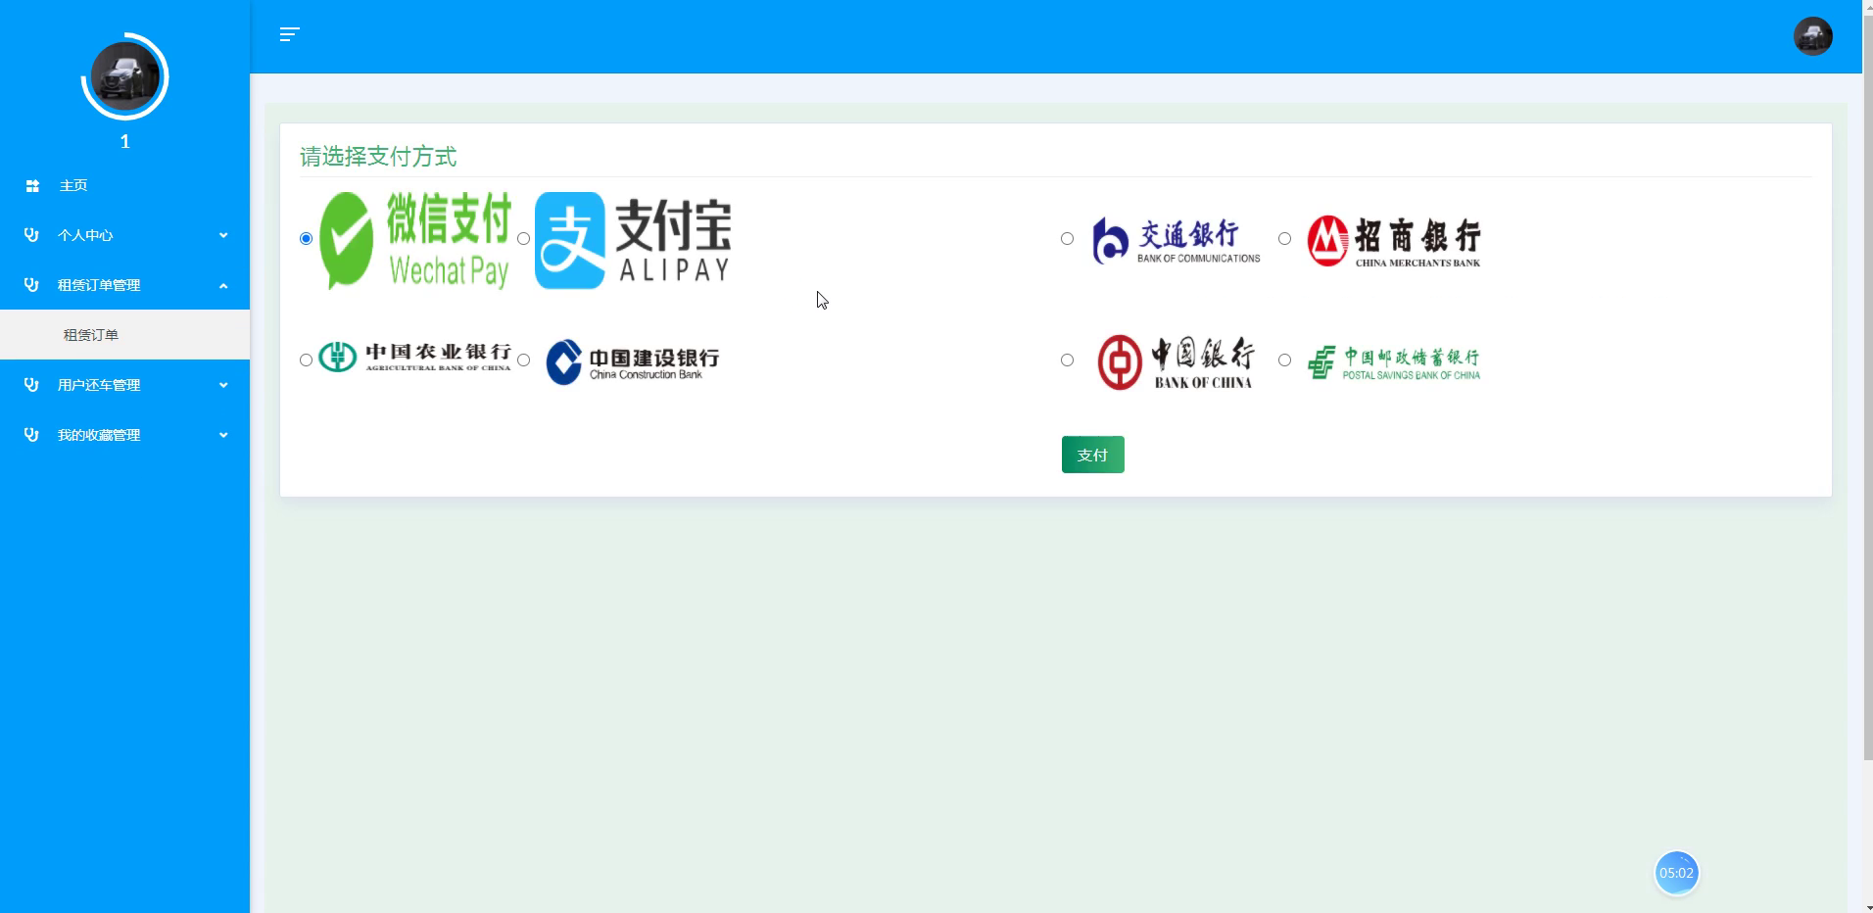Image resolution: width=1873 pixels, height=913 pixels.
Task: Open the user avatar in top-right corner
Action: (1812, 36)
